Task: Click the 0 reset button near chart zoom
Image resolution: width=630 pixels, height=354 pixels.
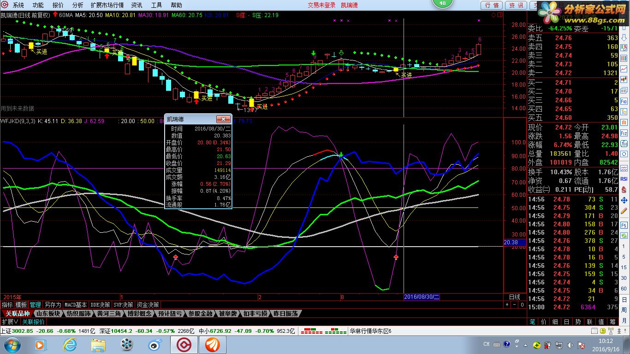Action: click(x=522, y=305)
